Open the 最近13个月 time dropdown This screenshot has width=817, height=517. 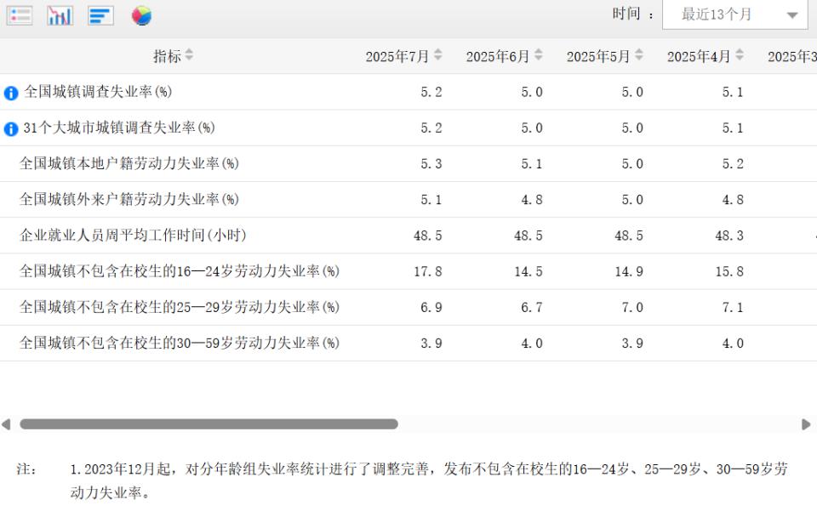point(734,14)
